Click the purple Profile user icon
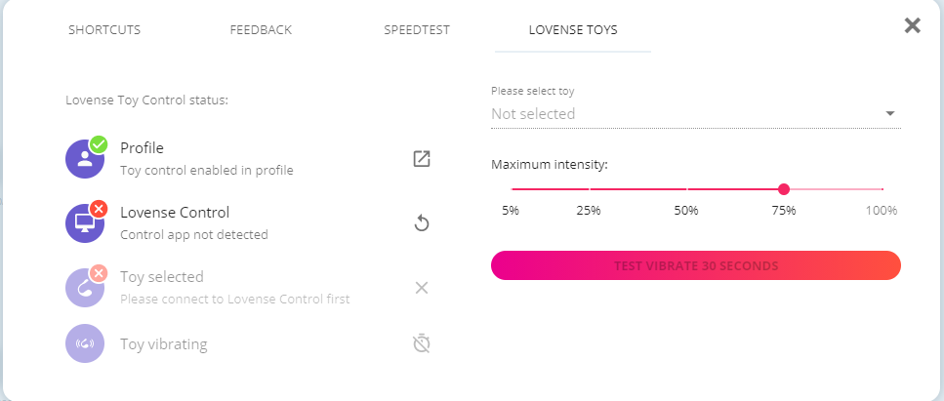944x401 pixels. pos(84,159)
